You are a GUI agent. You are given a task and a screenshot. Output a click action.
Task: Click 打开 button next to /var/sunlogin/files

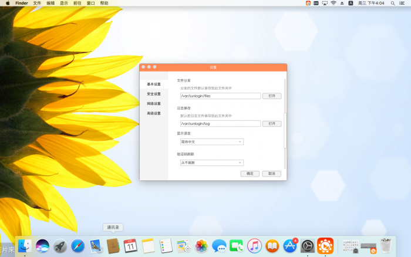[x=271, y=96]
